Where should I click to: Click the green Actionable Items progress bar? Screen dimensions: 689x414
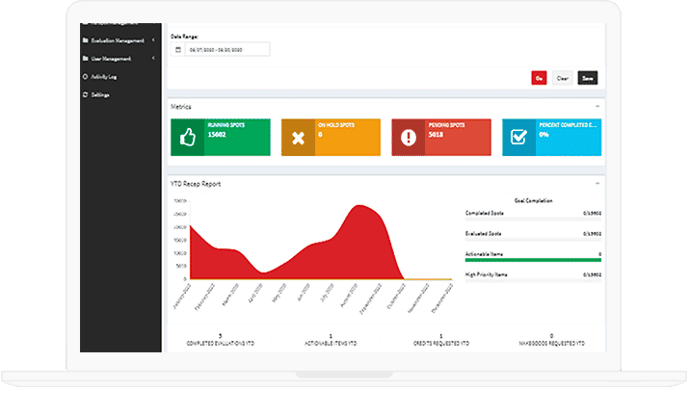click(x=533, y=260)
